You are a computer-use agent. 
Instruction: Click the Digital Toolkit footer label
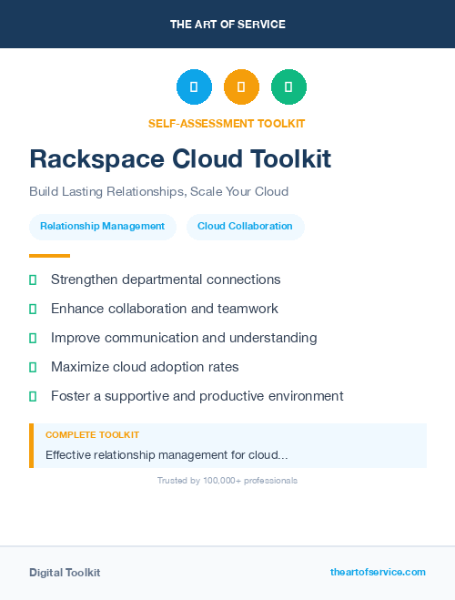pos(65,573)
